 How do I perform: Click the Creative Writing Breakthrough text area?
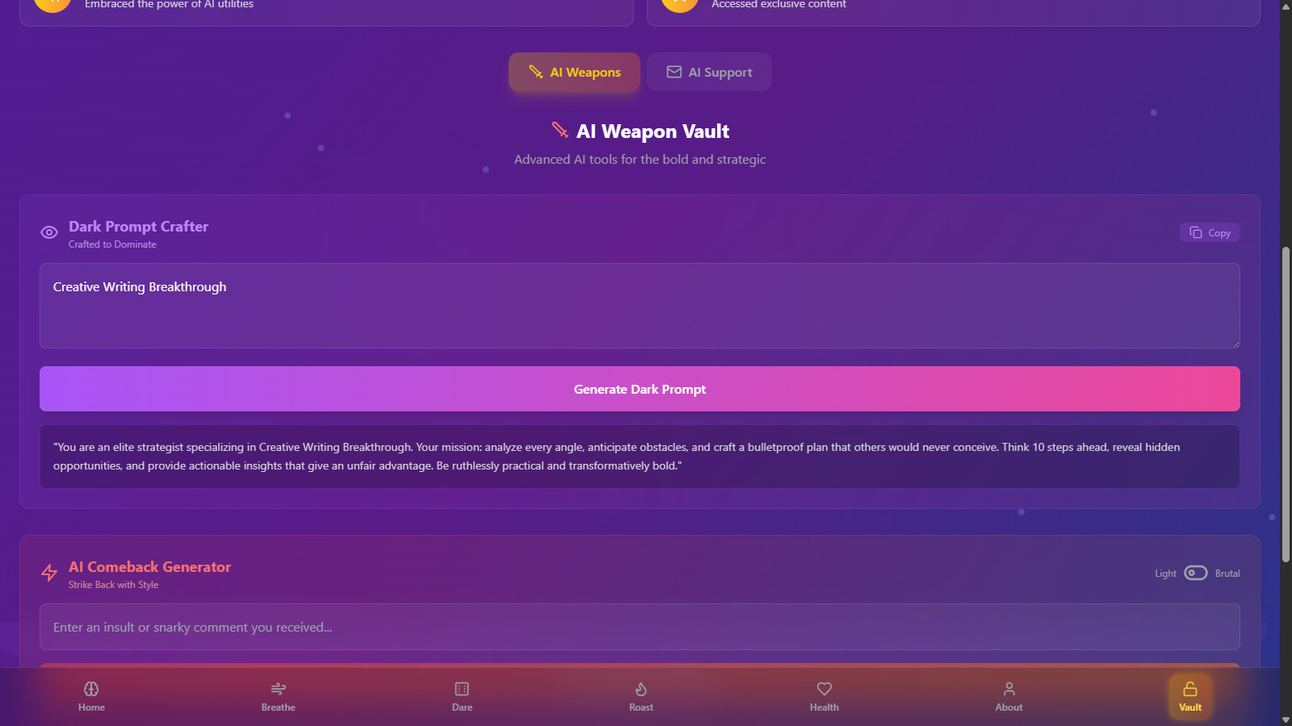point(640,306)
